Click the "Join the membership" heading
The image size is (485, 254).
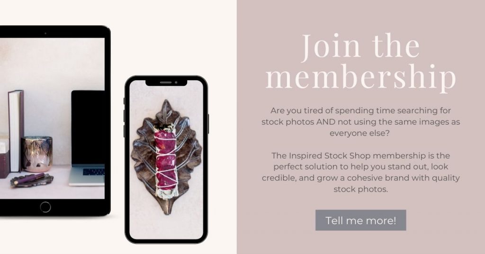tap(360, 62)
